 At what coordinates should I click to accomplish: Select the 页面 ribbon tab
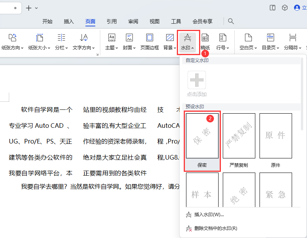tap(90, 21)
